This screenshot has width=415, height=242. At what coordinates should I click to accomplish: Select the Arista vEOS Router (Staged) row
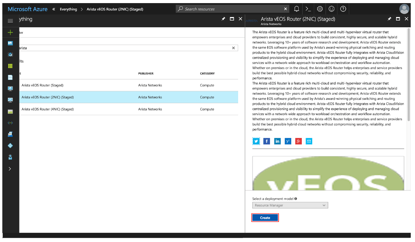[x=129, y=85]
